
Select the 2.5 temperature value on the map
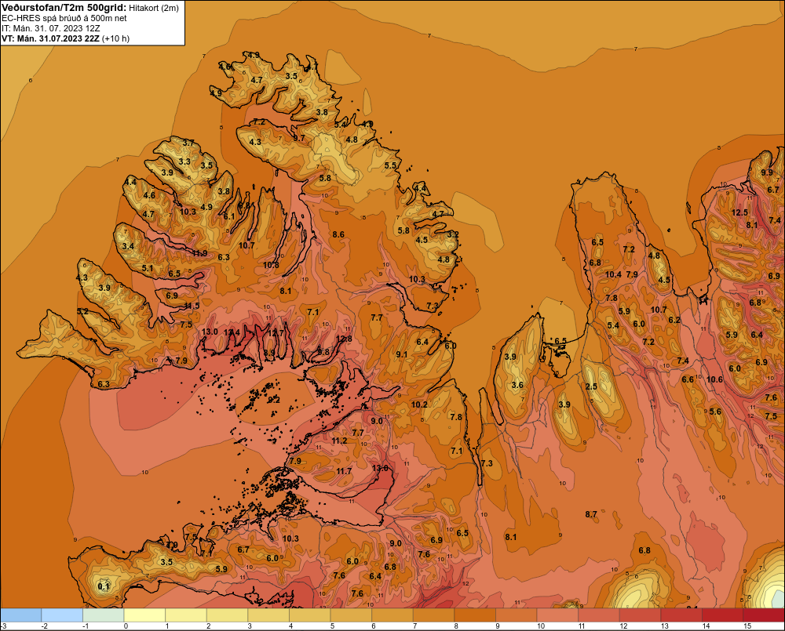pos(591,386)
